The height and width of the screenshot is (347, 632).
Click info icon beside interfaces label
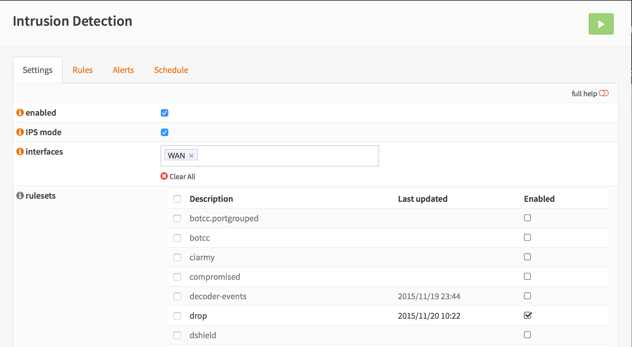tap(20, 151)
